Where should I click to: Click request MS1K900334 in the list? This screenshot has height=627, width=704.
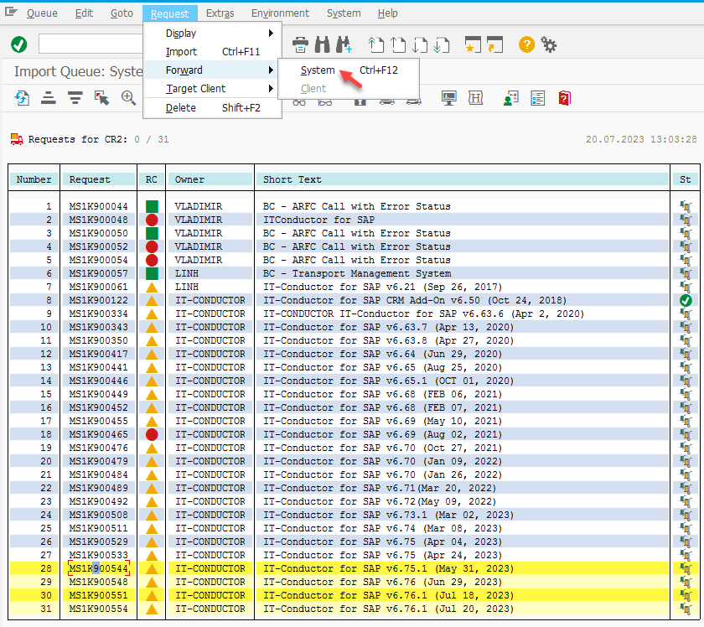(x=98, y=313)
